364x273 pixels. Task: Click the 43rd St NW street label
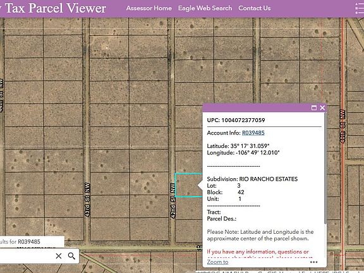(87, 200)
